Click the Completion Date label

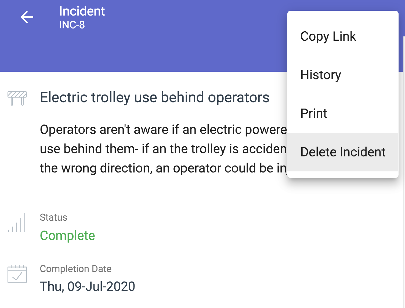[75, 269]
